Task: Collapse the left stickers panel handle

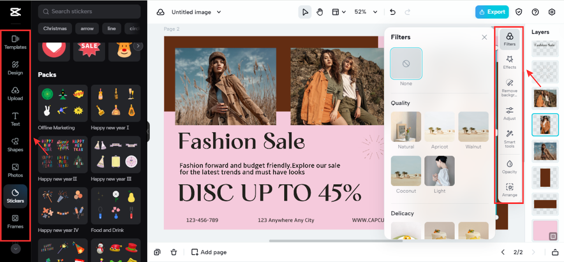Action: [x=148, y=131]
